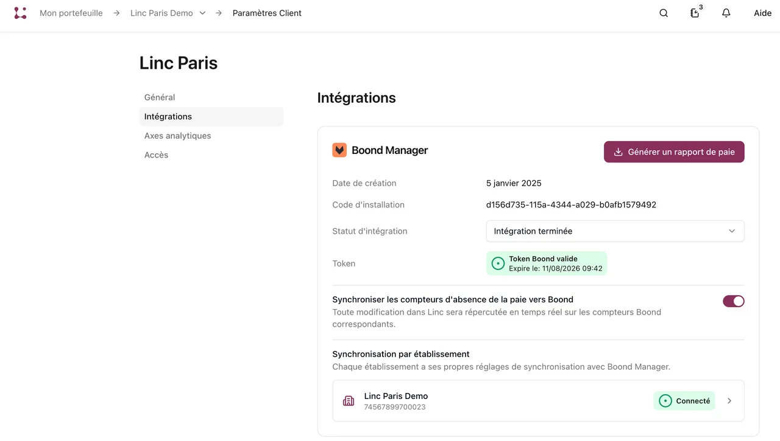Click the building icon beside Linc Paris Demo
The height and width of the screenshot is (441, 780).
(349, 401)
